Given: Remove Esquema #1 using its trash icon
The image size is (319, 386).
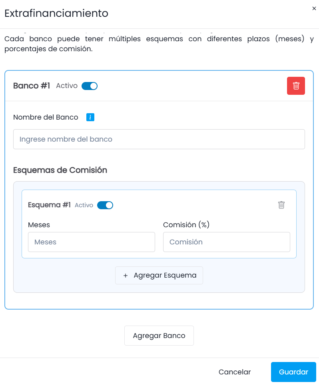Looking at the screenshot, I should tap(281, 205).
